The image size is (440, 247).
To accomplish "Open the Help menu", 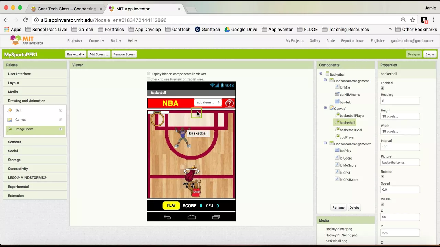I will pos(132,40).
